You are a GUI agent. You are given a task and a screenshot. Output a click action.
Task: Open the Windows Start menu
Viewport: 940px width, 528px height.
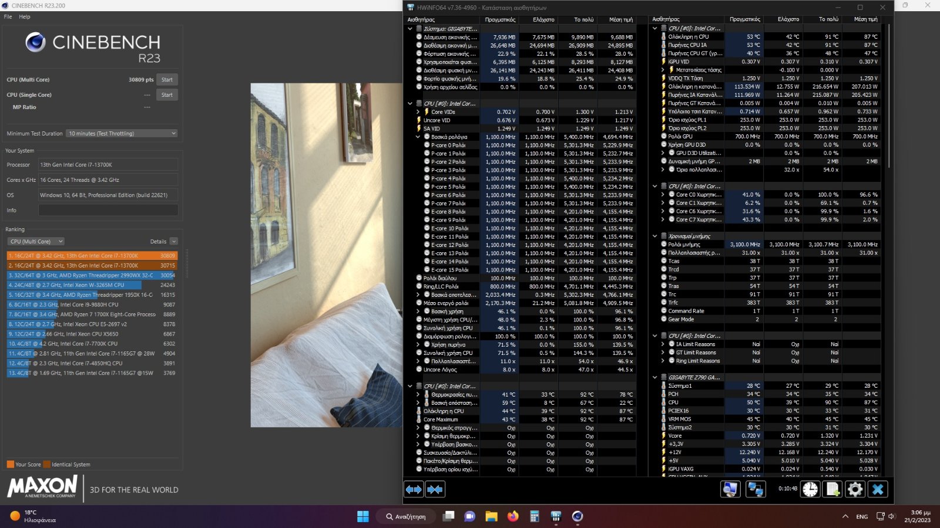[x=363, y=516]
